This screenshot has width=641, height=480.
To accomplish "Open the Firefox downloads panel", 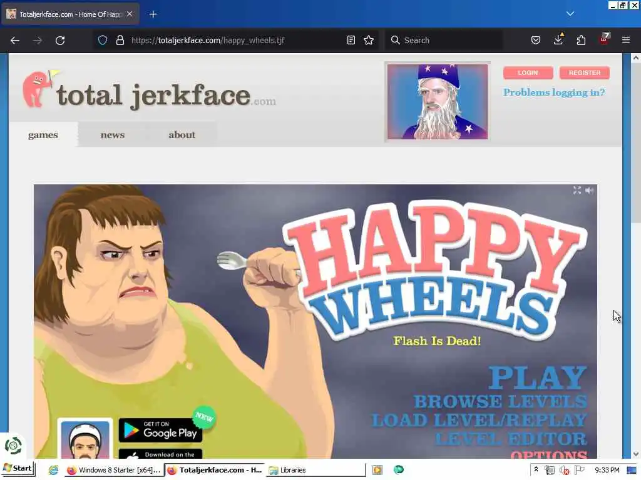I will pos(558,39).
